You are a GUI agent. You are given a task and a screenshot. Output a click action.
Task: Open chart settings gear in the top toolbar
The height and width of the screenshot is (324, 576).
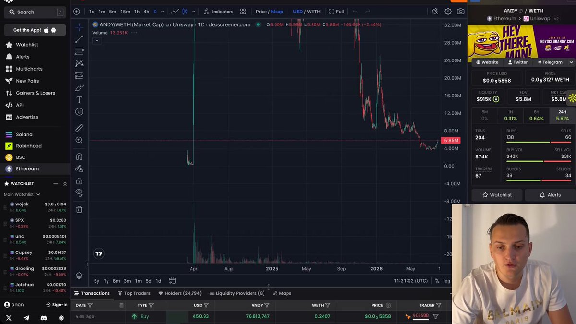448,12
